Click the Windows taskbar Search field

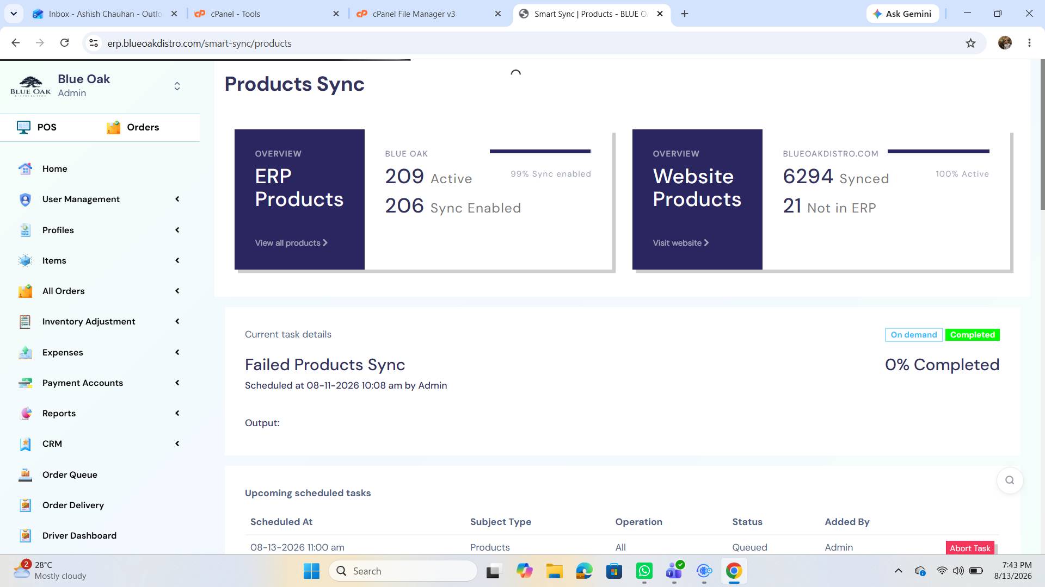(403, 571)
